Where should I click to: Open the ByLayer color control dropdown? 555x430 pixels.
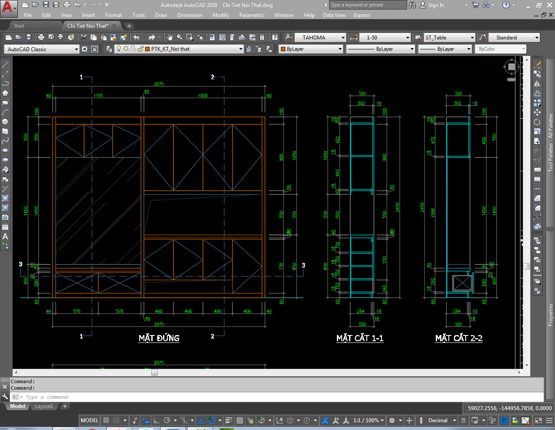(x=340, y=49)
